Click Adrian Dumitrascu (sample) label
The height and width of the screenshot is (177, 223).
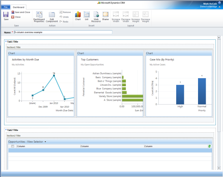tap(107, 73)
